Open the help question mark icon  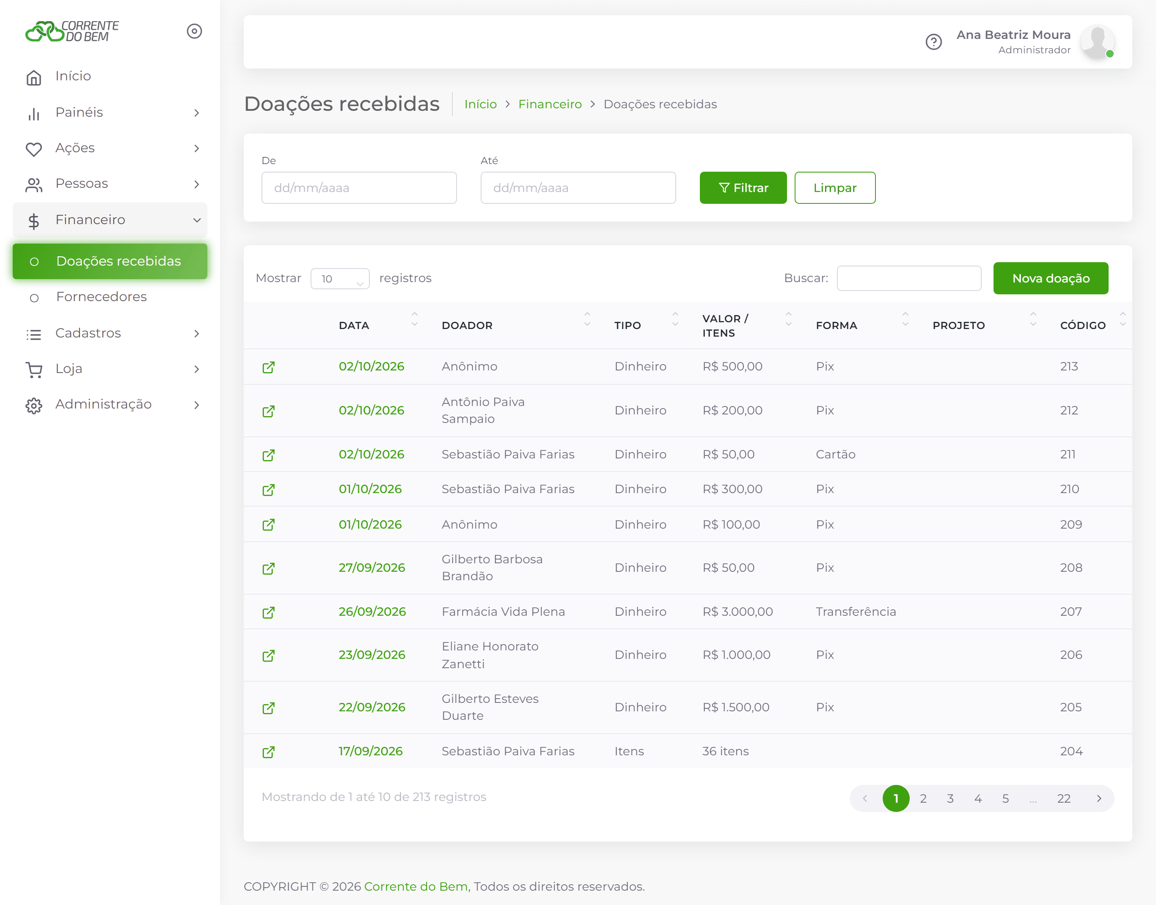click(933, 42)
